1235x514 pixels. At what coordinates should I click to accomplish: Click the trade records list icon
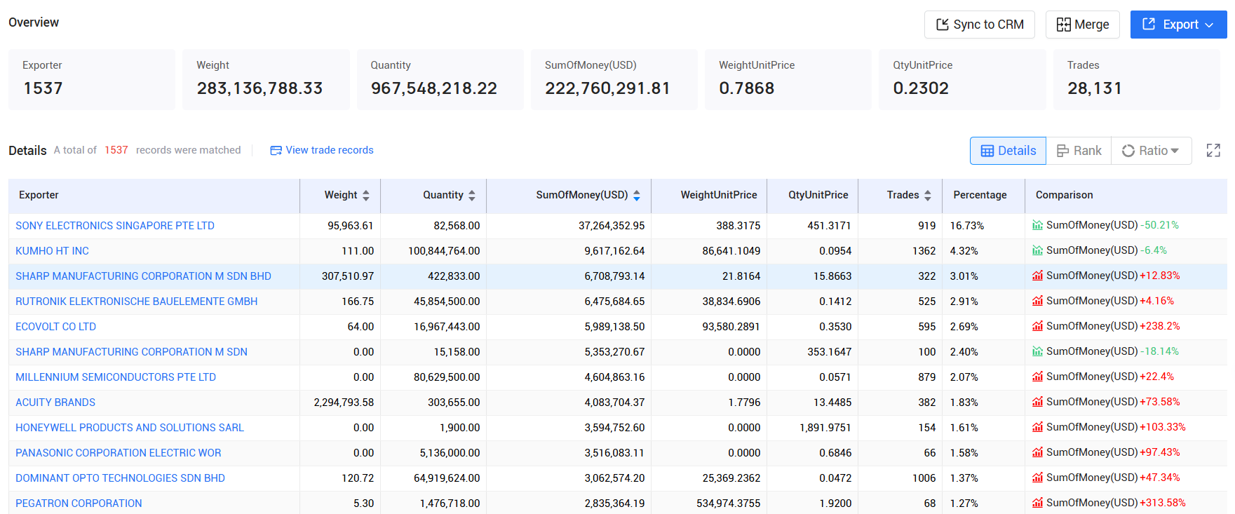[276, 151]
